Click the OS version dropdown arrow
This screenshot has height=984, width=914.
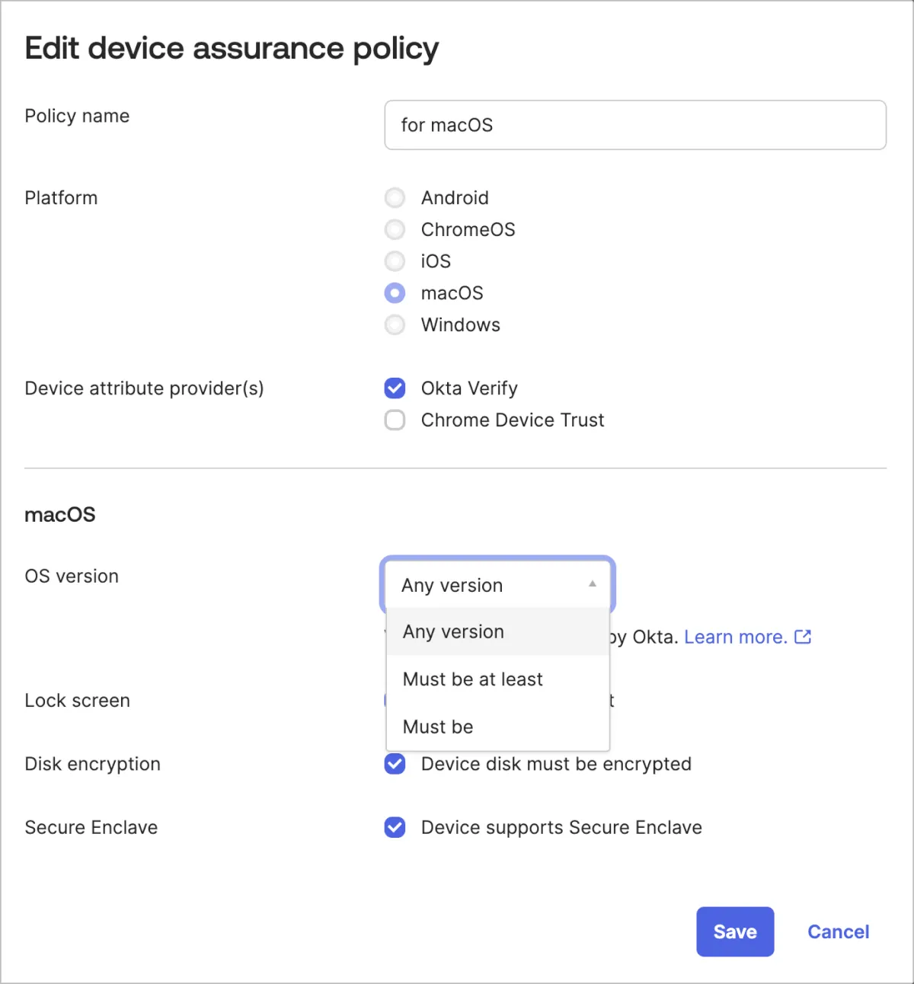point(592,584)
